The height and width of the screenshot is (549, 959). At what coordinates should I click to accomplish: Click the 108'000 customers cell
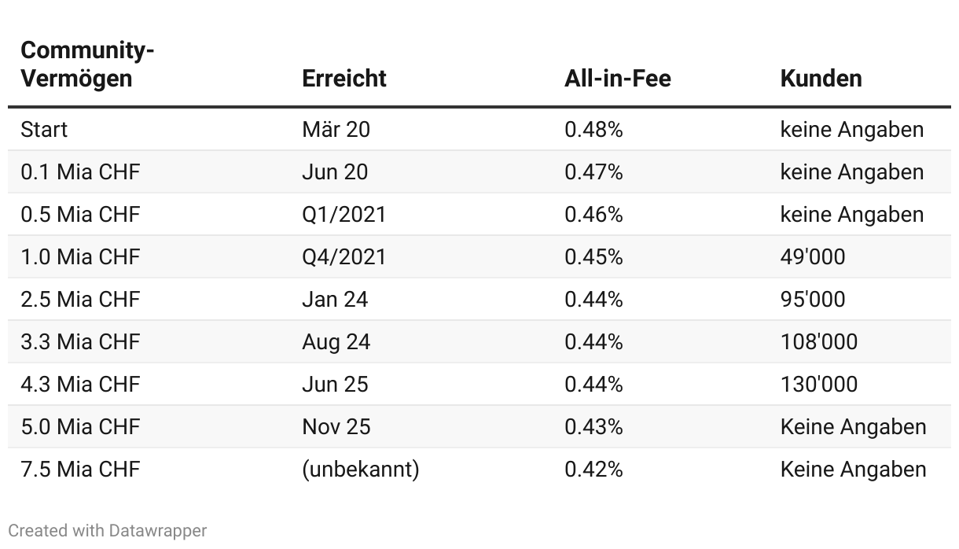click(x=819, y=342)
